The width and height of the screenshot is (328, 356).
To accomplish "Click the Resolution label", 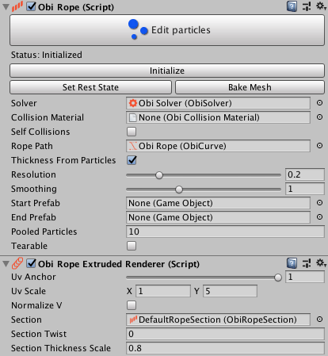I will point(33,174).
